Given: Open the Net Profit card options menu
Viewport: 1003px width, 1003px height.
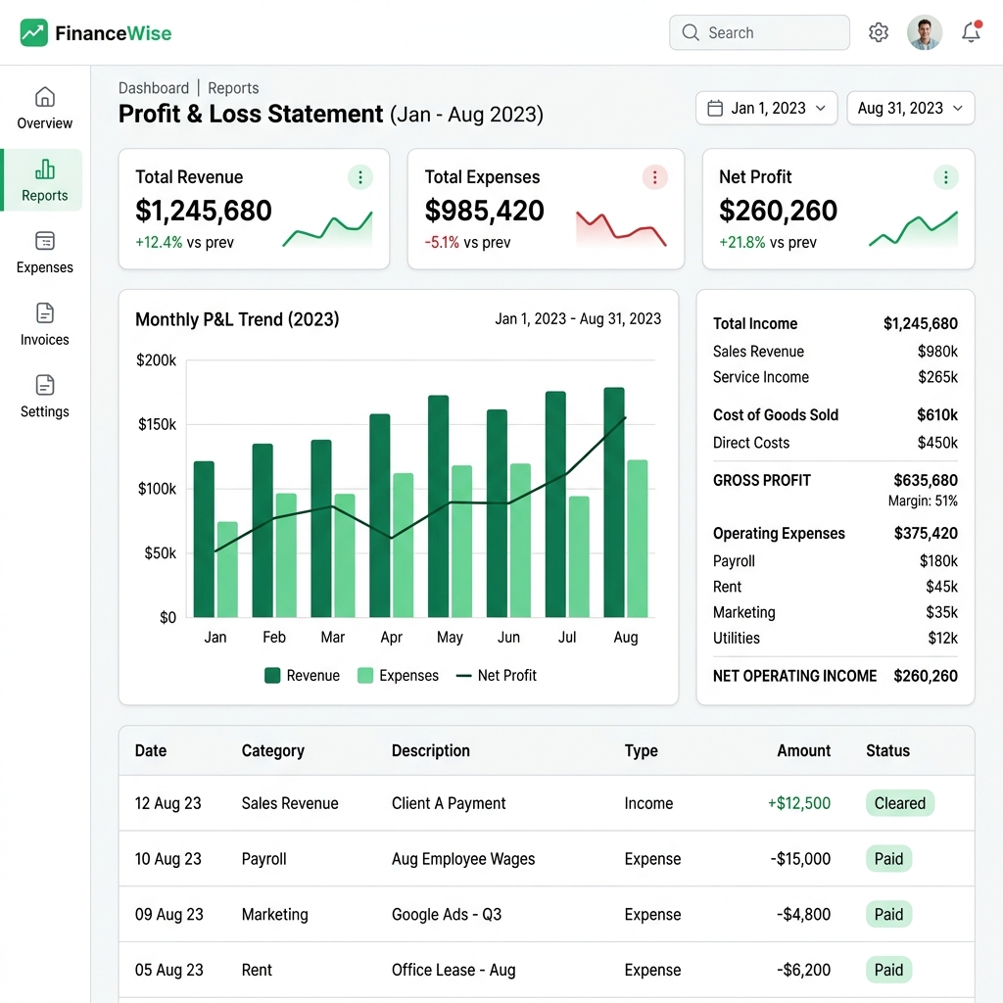Looking at the screenshot, I should click(945, 177).
